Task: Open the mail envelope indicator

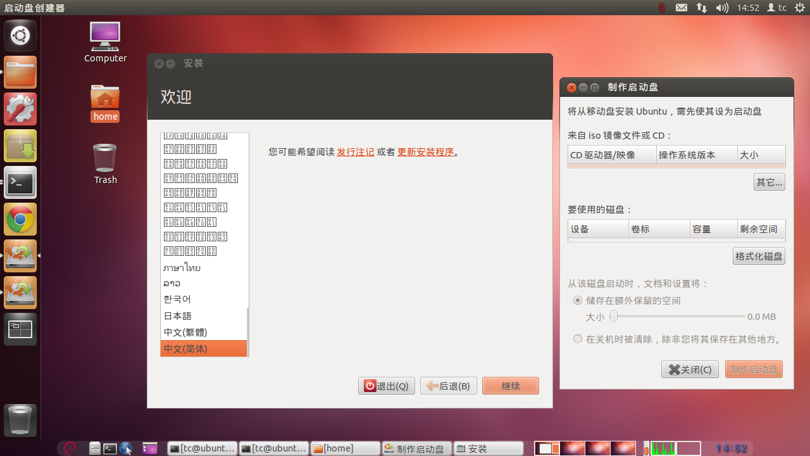Action: tap(682, 8)
